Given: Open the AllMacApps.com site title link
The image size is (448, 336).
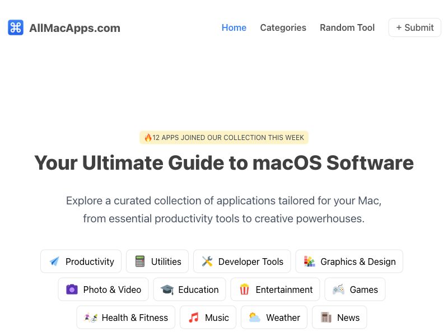Looking at the screenshot, I should point(74,28).
